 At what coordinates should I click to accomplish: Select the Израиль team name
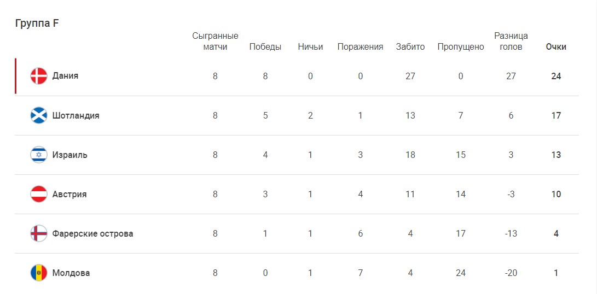click(x=69, y=155)
